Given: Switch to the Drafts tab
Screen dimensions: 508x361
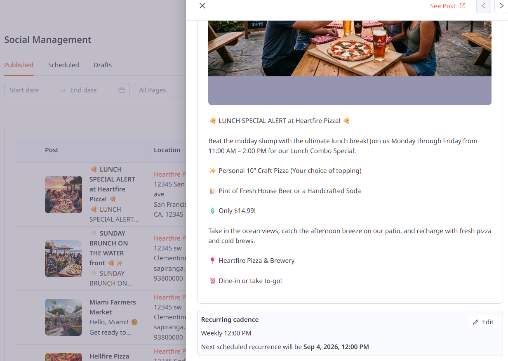Looking at the screenshot, I should pyautogui.click(x=103, y=65).
